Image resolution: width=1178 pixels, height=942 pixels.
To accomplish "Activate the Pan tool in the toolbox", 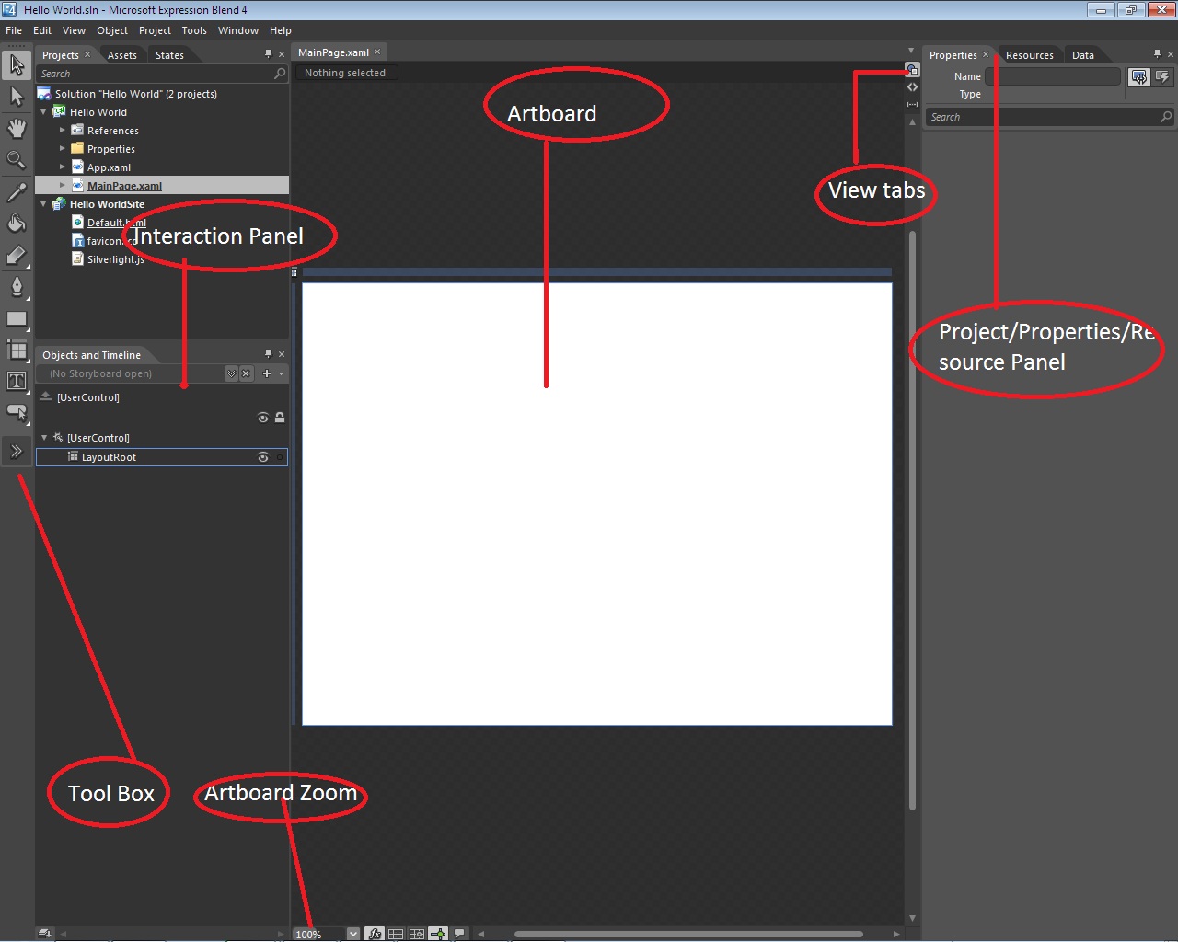I will tap(17, 128).
